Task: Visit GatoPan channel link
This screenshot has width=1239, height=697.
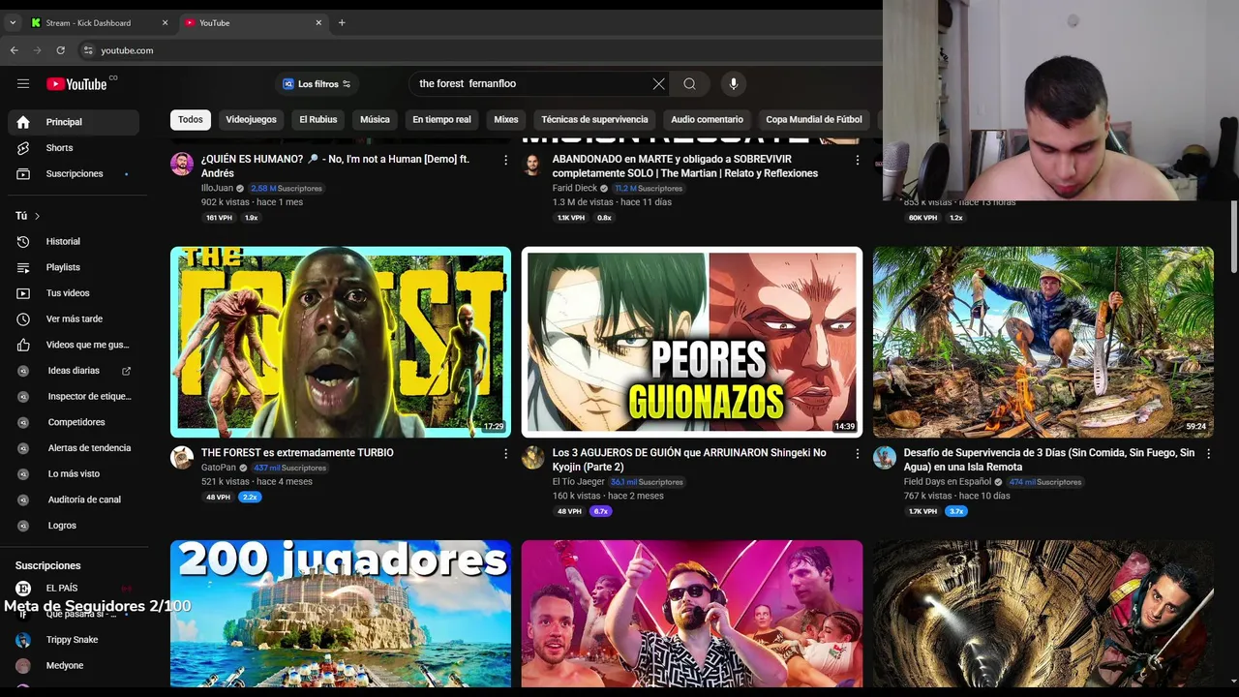Action: click(219, 468)
